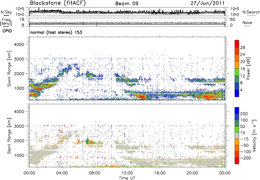Pick the light green 15–50 velocity segment
This screenshot has width=260, height=180.
click(237, 130)
